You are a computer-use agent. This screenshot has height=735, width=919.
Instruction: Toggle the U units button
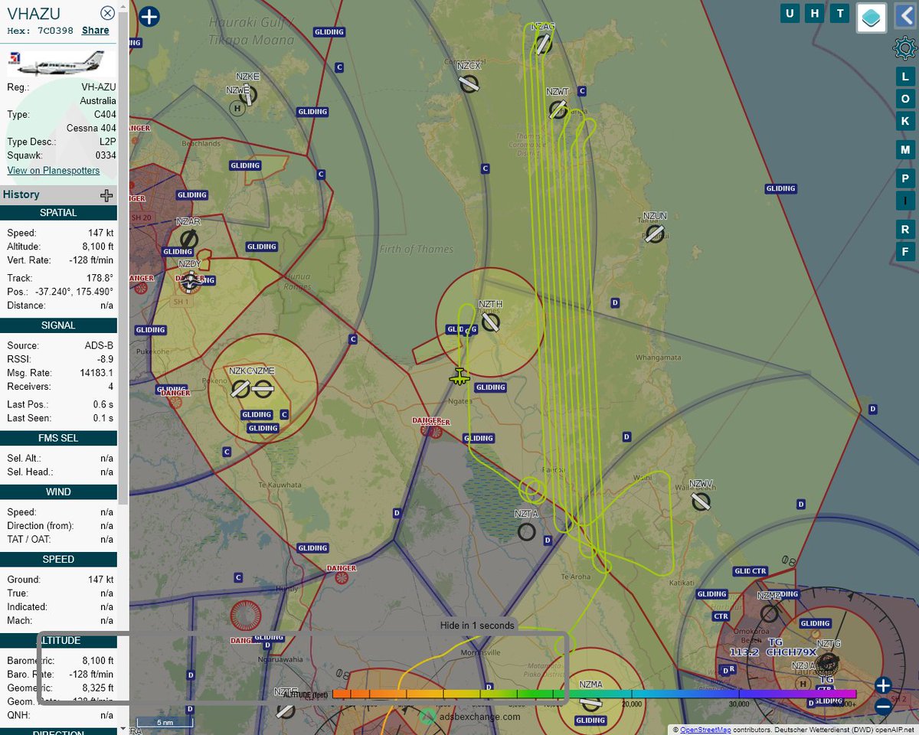pos(790,13)
